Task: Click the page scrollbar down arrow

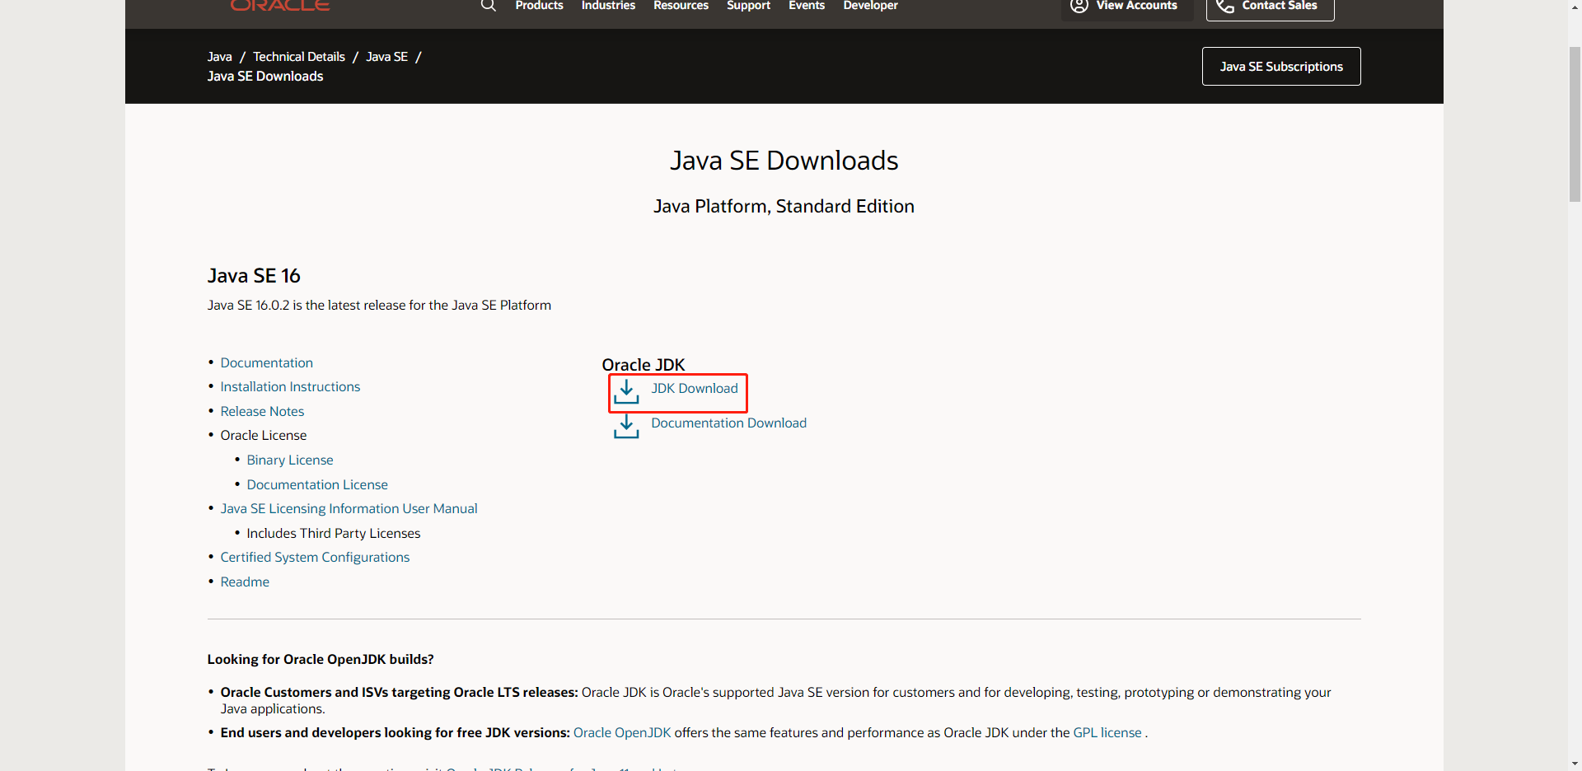Action: click(x=1575, y=764)
